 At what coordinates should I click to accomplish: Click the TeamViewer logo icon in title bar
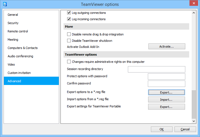click(x=5, y=4)
